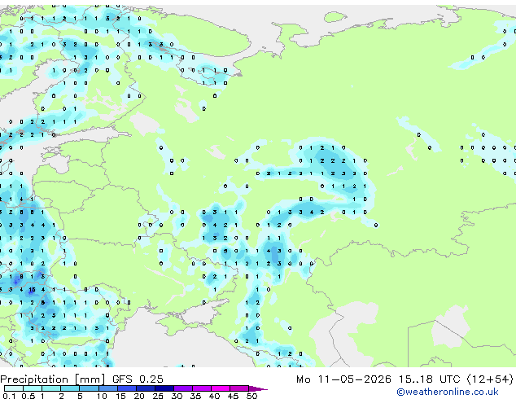
Task: Click the '0.5' legend scale label
Action: (x=28, y=396)
